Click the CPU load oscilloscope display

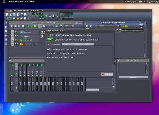[x=66, y=16]
